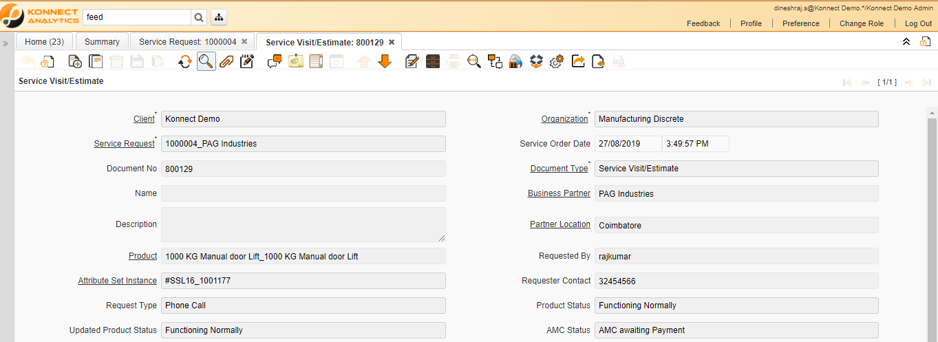Toggle grid view with the grid icon
This screenshot has width=938, height=342.
(316, 61)
